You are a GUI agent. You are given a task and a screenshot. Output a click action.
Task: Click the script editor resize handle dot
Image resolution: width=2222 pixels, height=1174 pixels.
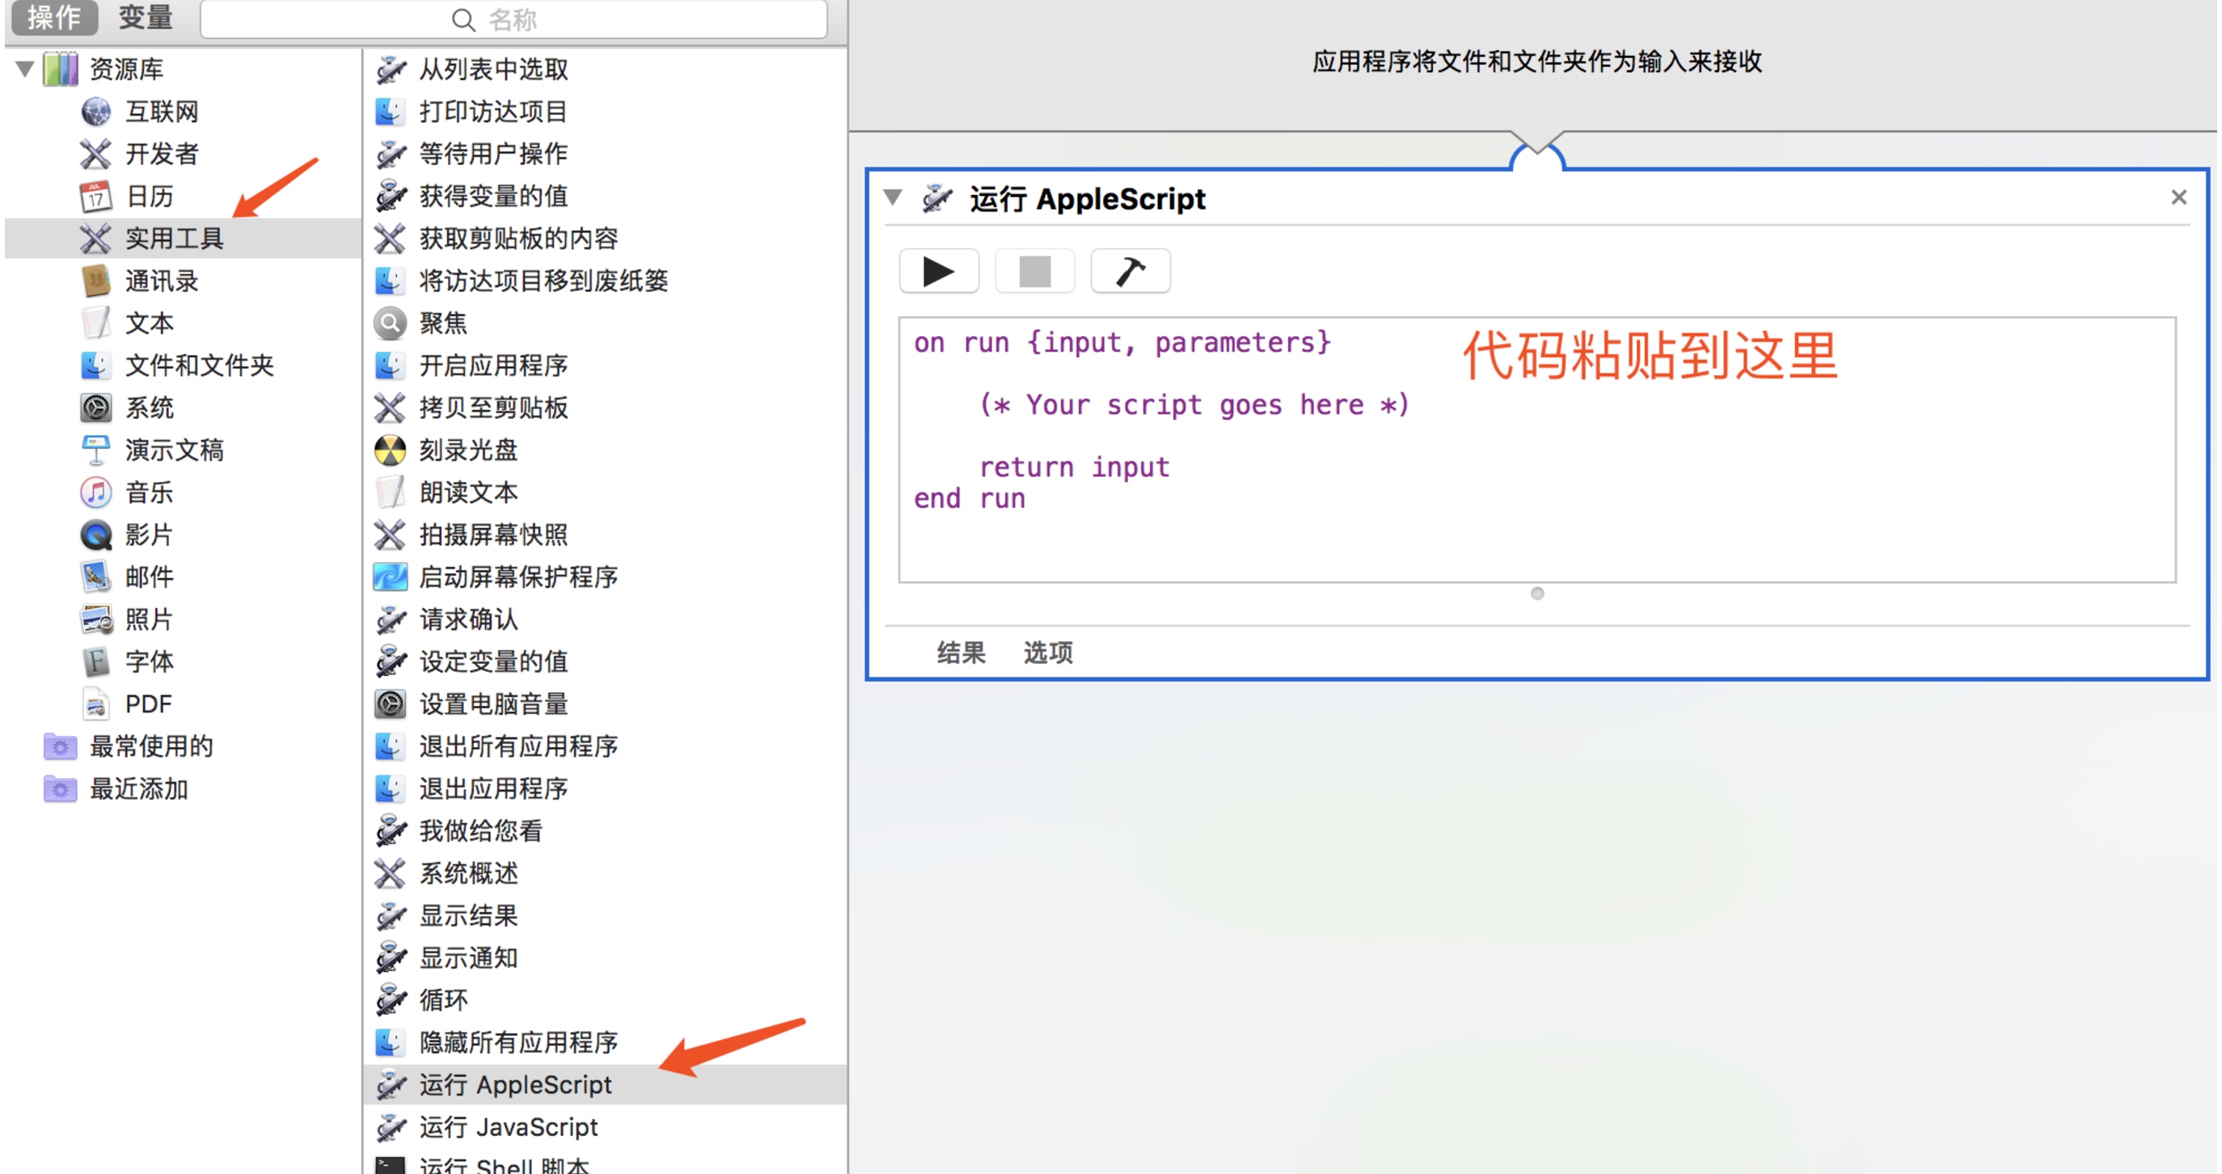(1536, 593)
